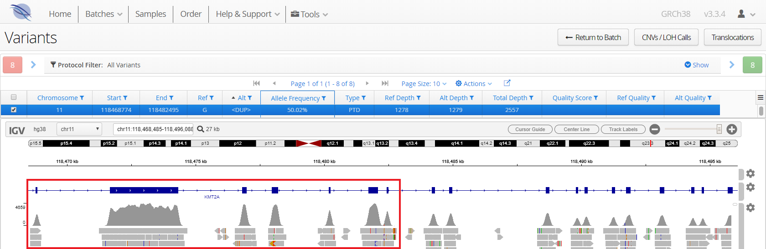Open the Home page
The width and height of the screenshot is (766, 249).
tap(60, 14)
